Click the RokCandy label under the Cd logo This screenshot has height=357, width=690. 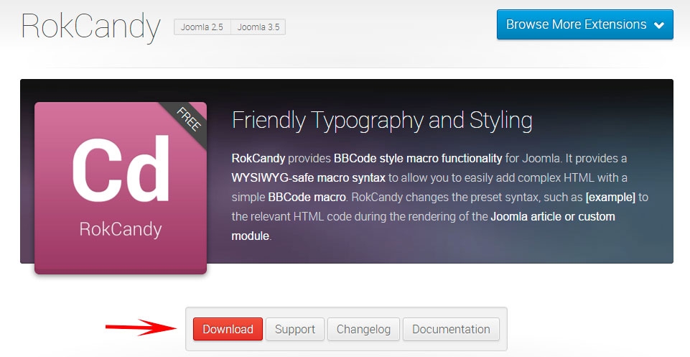coord(121,229)
